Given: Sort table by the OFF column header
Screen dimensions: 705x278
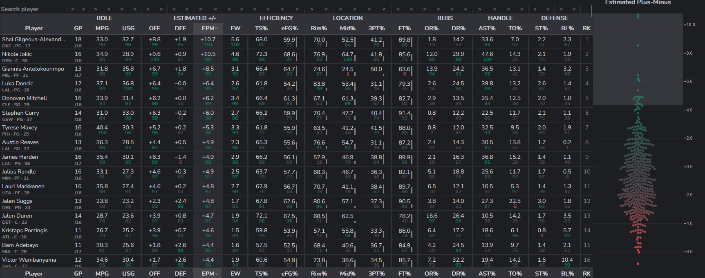Looking at the screenshot, I should click(x=154, y=28).
